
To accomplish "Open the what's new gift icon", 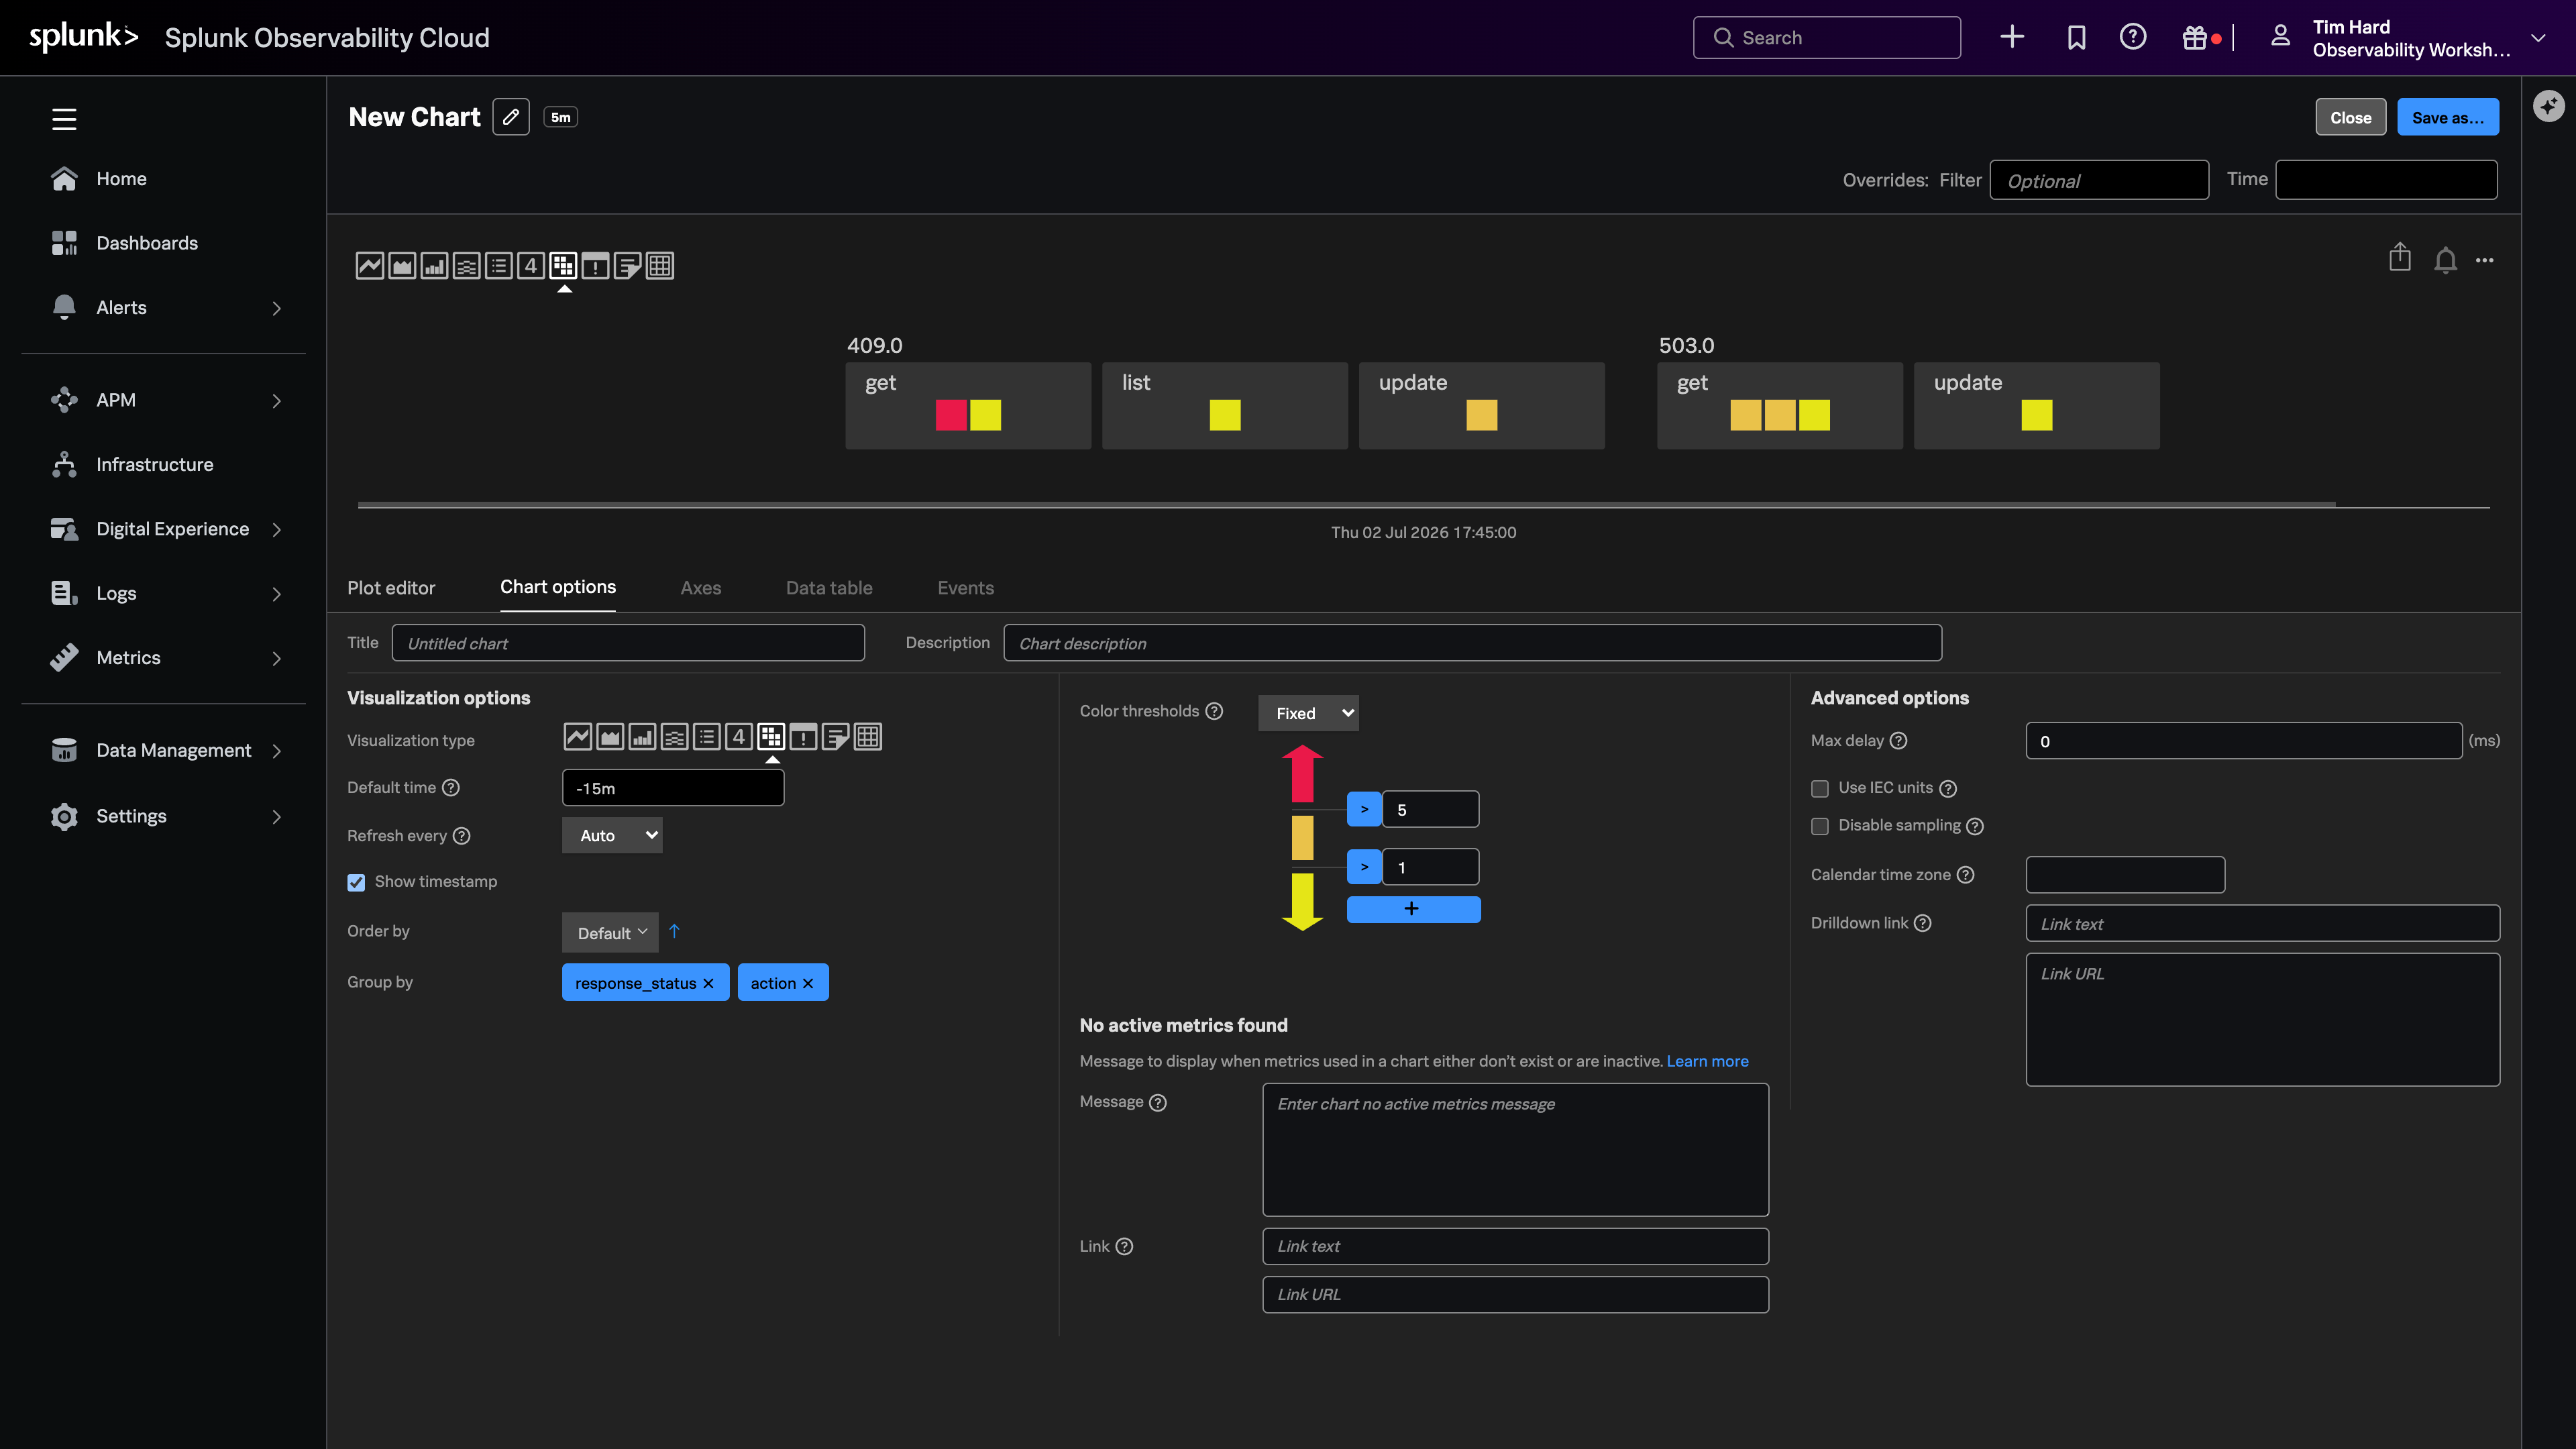I will click(x=2195, y=37).
